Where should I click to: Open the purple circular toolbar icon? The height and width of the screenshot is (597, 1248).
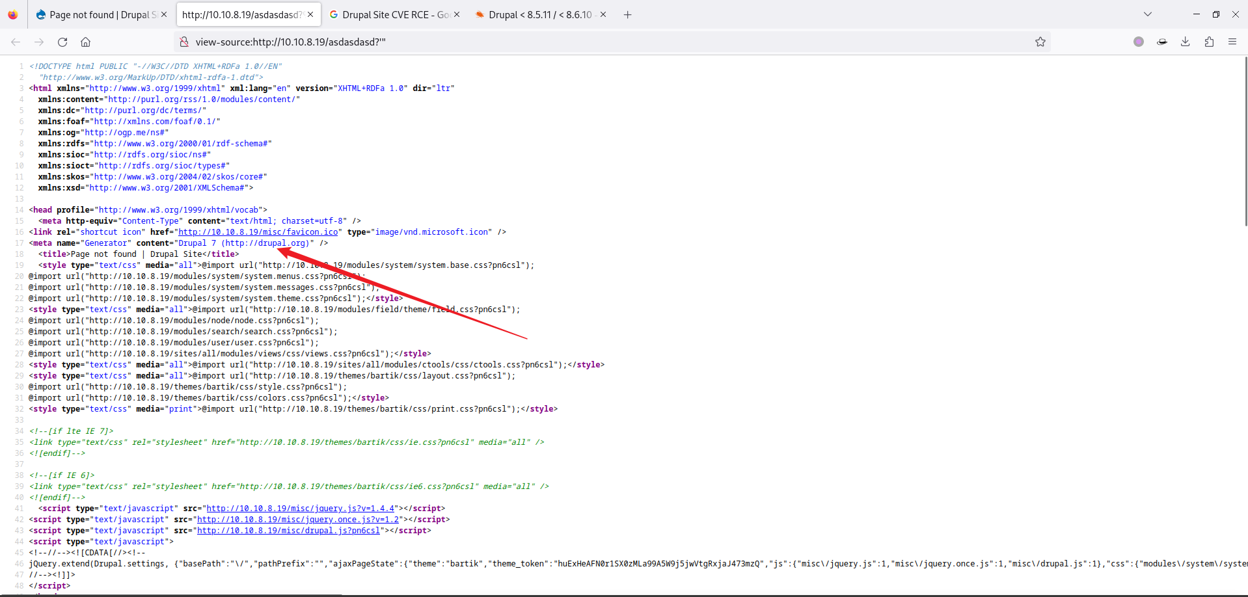1139,42
